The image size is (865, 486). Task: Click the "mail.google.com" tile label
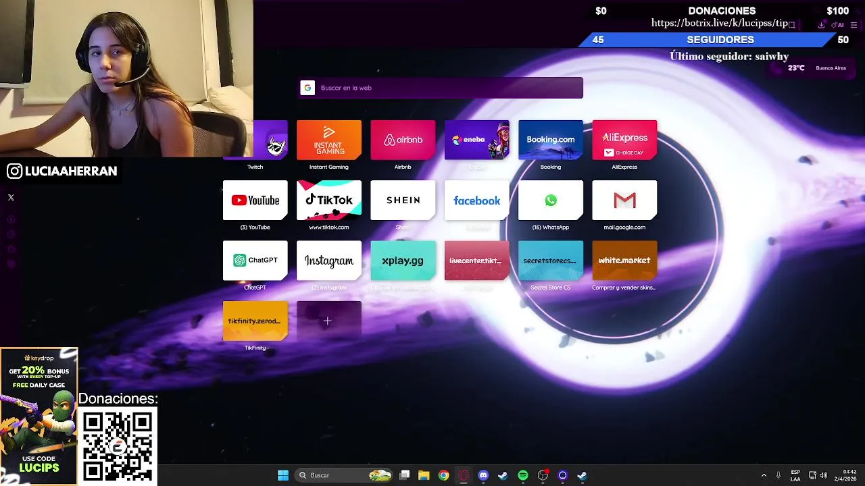coord(624,227)
